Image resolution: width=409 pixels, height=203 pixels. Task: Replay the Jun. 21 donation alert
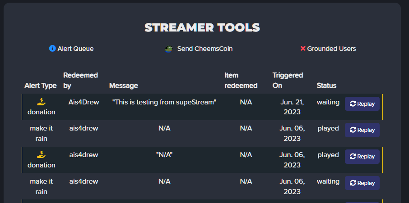pos(362,104)
